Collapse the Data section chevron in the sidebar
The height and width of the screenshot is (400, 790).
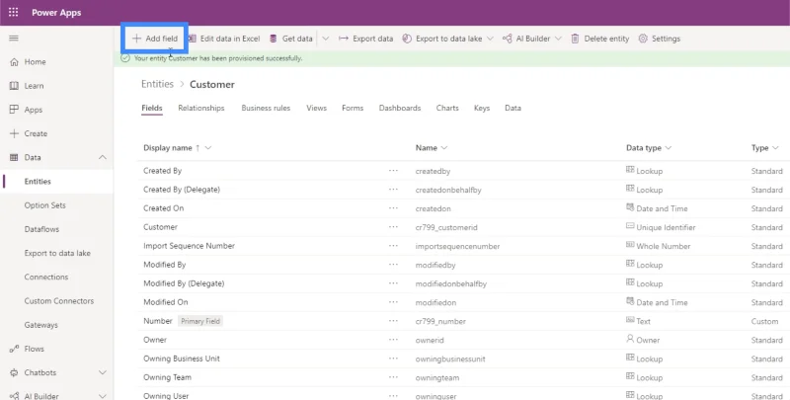click(103, 158)
